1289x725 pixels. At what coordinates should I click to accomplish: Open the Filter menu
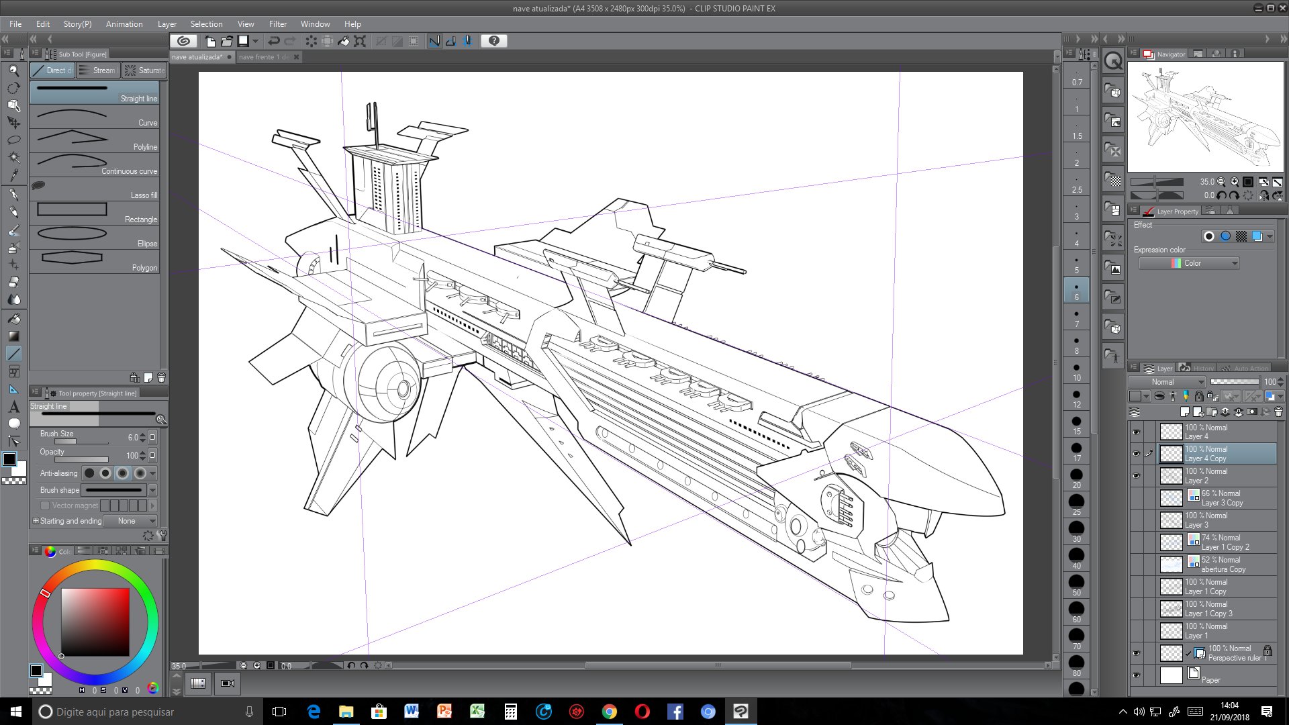(x=278, y=24)
